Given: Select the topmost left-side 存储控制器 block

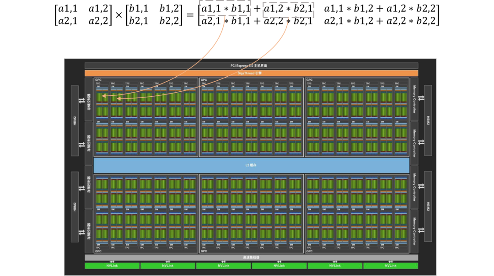Looking at the screenshot, I should [x=89, y=99].
